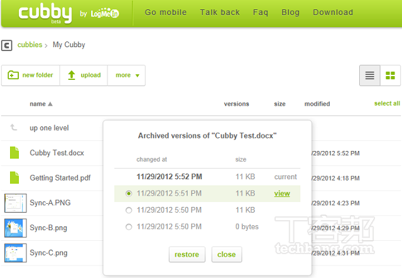Click the up one level arrow icon
Image resolution: width=402 pixels, height=278 pixels.
point(14,127)
